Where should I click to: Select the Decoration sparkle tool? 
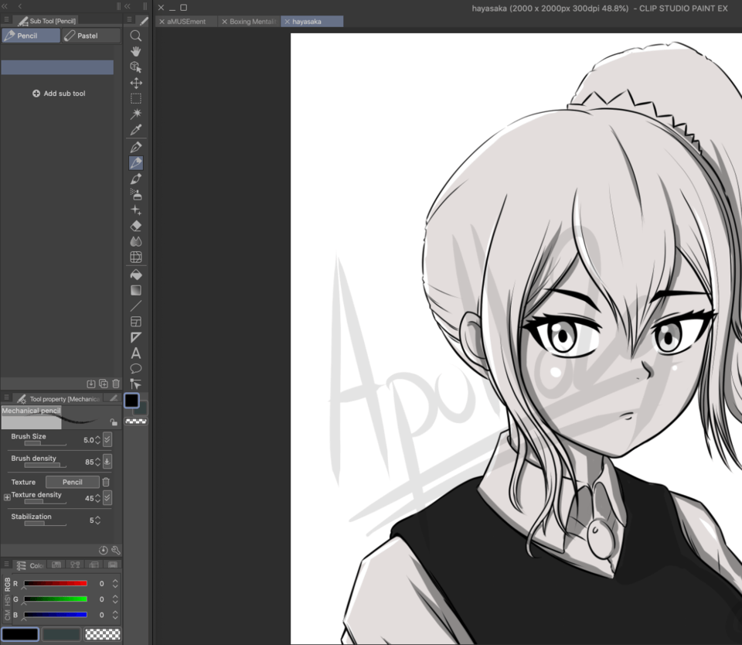pos(136,210)
